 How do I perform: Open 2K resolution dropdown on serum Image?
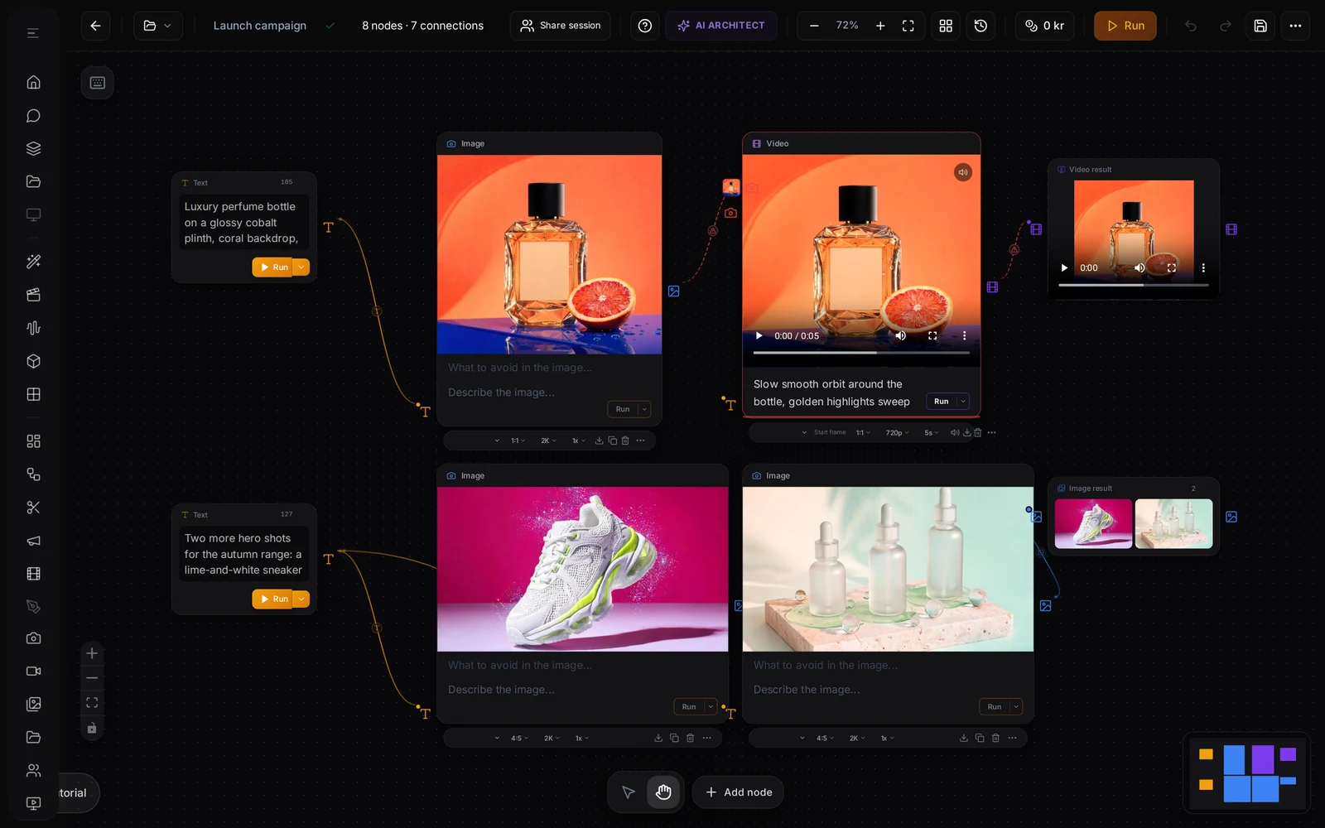(x=857, y=738)
